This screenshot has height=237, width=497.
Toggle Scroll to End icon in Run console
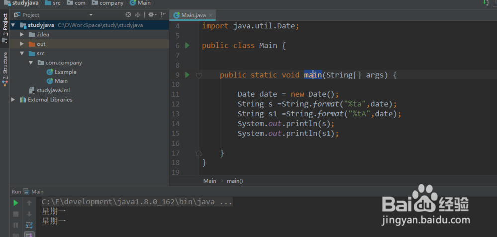click(29, 235)
